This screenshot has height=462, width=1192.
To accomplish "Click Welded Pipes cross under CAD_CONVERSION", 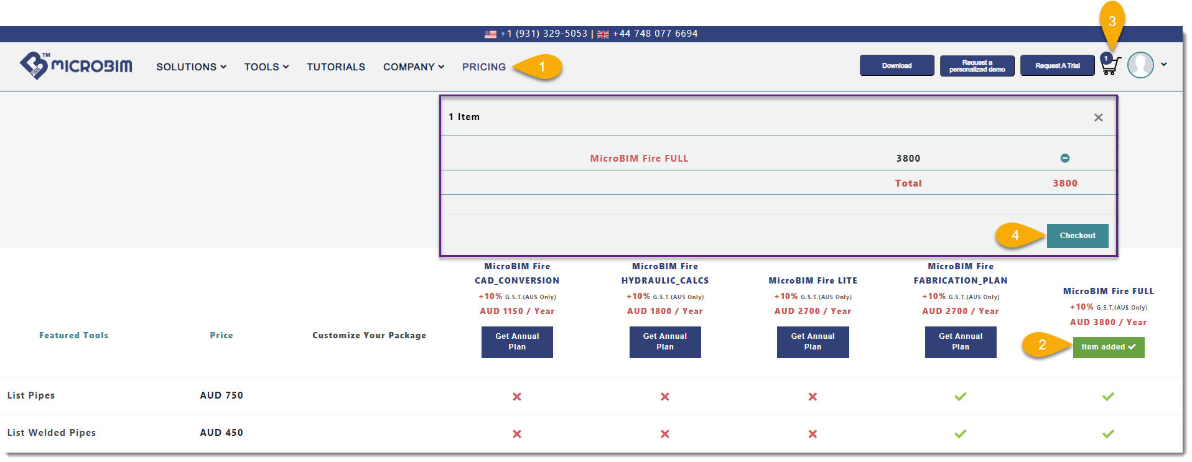I will tap(517, 434).
